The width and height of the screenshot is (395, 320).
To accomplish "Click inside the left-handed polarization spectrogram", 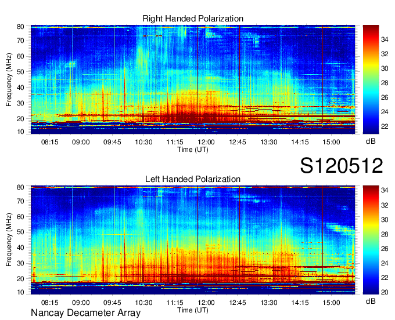I will click(x=193, y=240).
